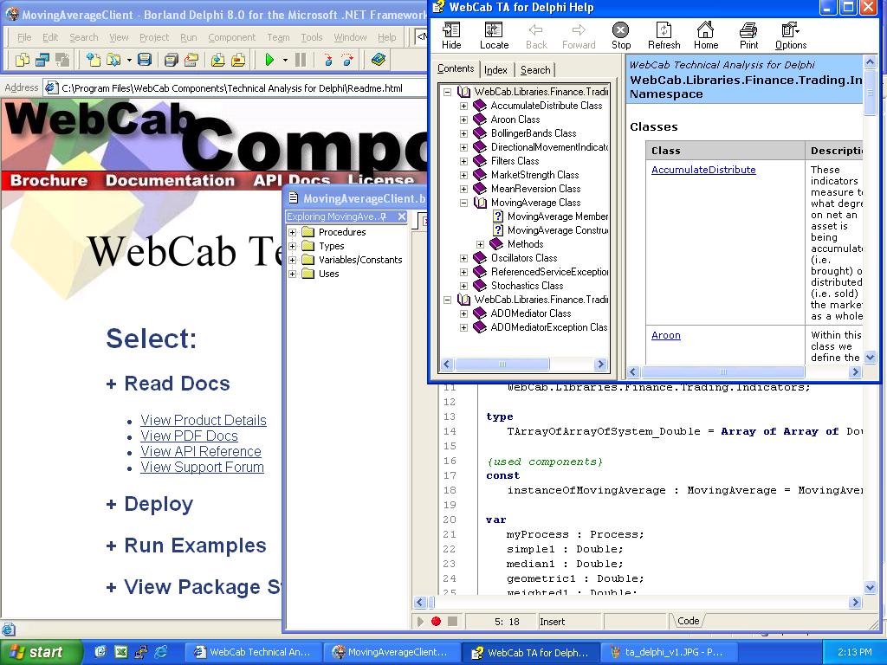Click Locate in the Help toolbar

[x=494, y=36]
